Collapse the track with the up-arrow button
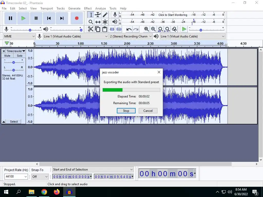The image size is (263, 197). point(4,122)
